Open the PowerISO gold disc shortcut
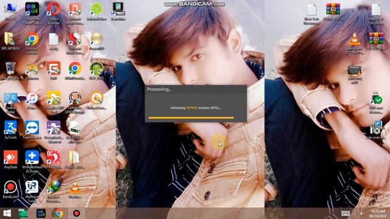Screen dimensions: 390x219 [x=96, y=41]
